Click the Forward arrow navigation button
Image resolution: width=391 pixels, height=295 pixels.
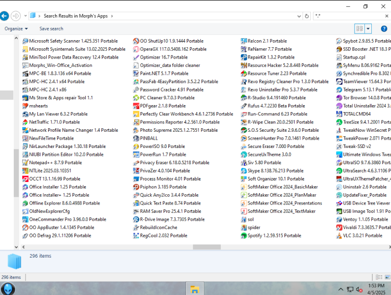16,16
